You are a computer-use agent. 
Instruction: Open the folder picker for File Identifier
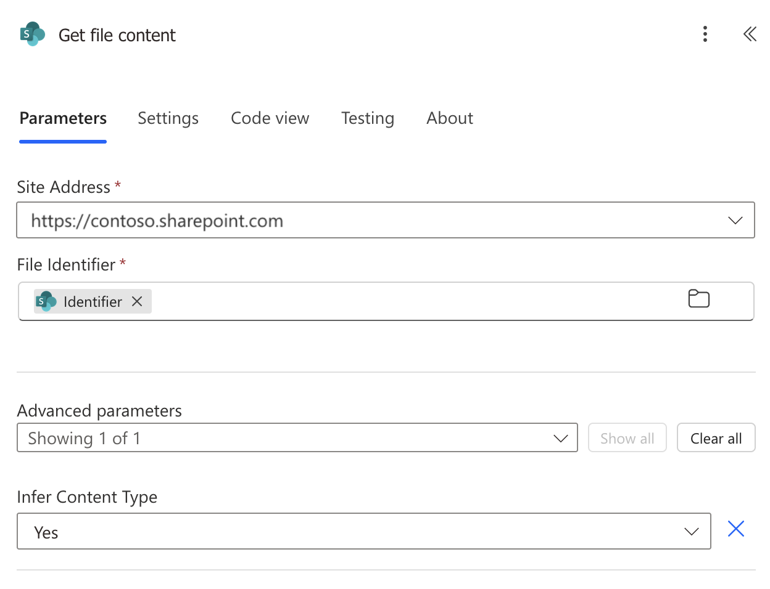click(x=698, y=299)
